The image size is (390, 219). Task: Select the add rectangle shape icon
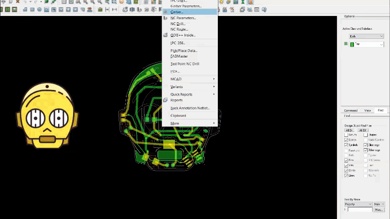coord(32,10)
